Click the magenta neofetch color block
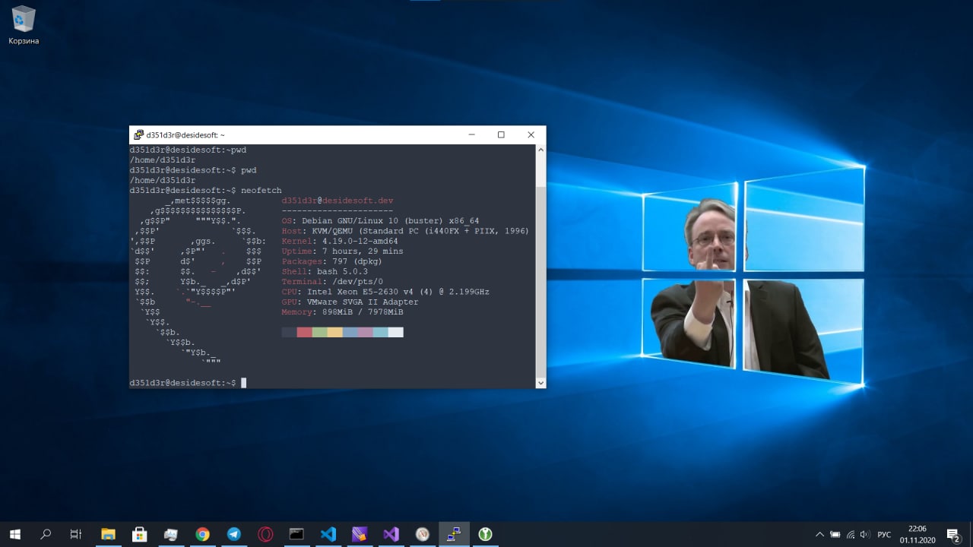 [x=365, y=332]
